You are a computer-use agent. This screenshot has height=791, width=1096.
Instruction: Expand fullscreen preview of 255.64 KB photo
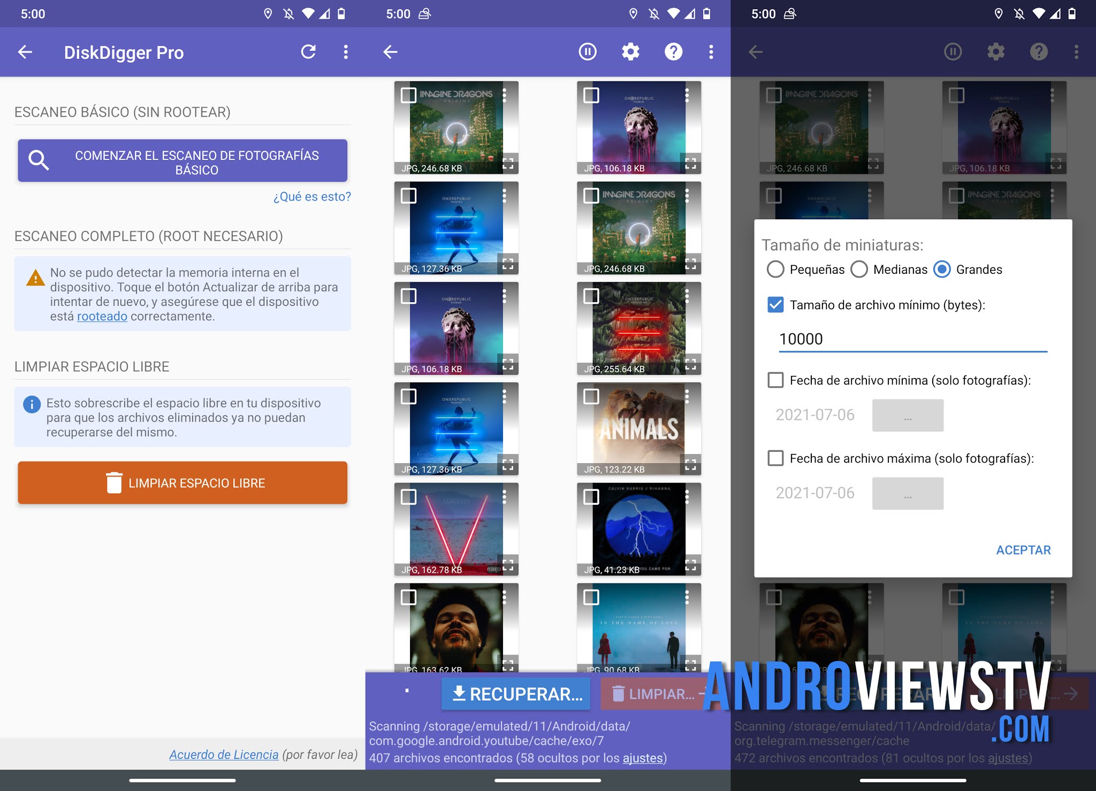click(x=690, y=364)
